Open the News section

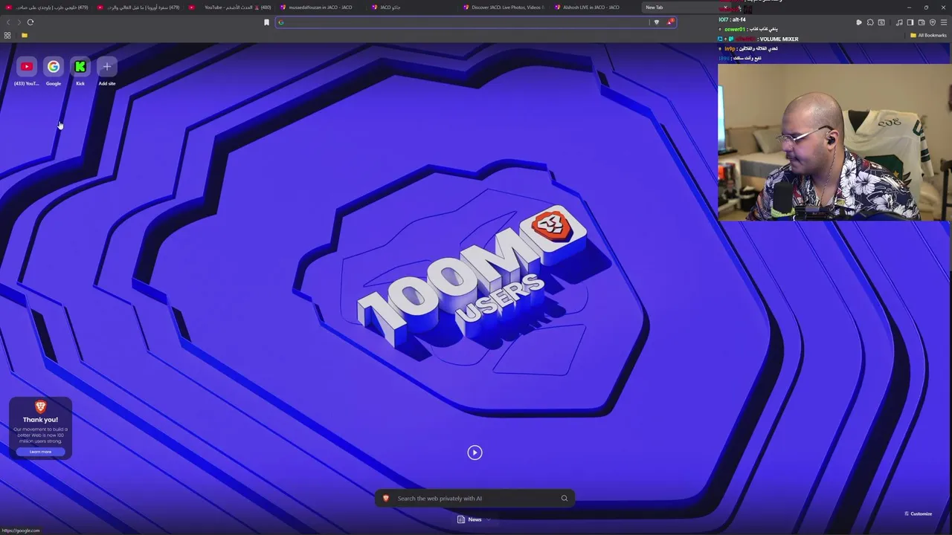469,519
